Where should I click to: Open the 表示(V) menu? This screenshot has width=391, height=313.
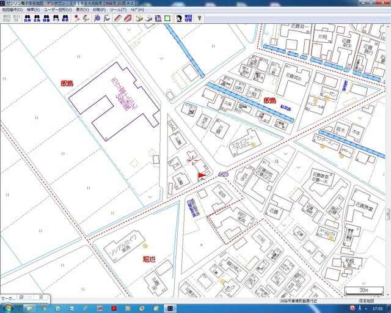point(82,10)
